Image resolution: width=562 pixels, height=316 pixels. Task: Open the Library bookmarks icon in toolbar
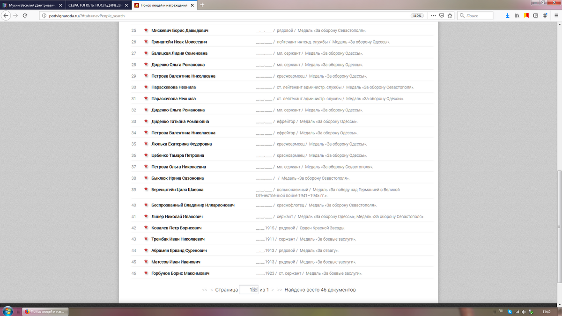[x=517, y=15]
